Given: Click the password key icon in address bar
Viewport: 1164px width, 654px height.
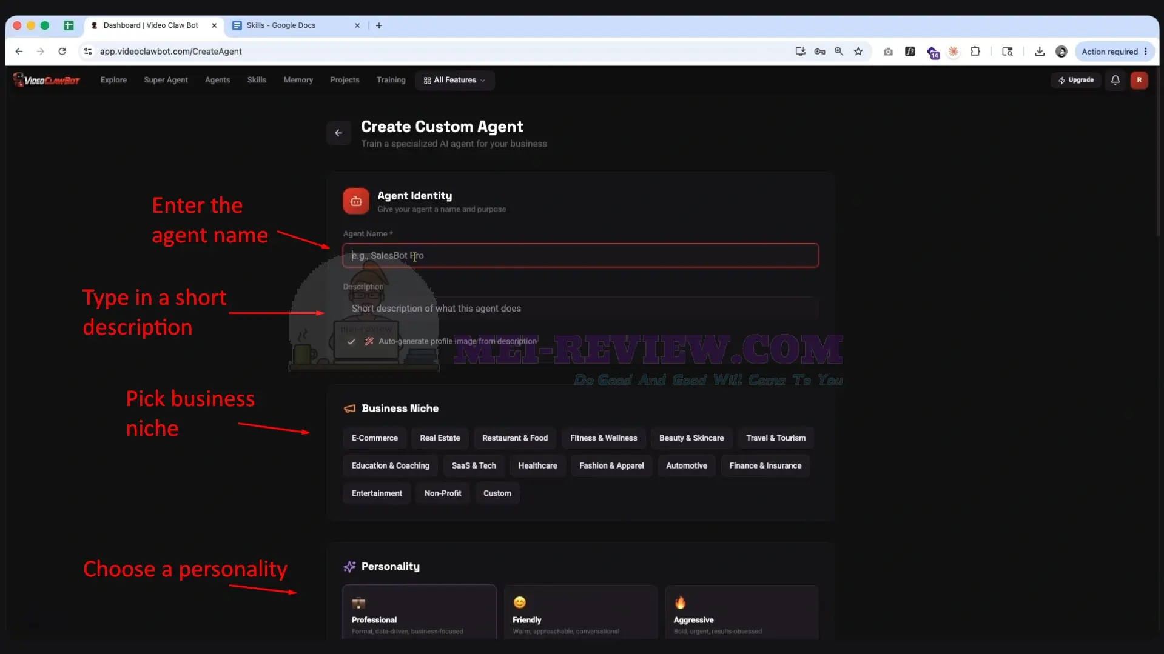Looking at the screenshot, I should 819,52.
